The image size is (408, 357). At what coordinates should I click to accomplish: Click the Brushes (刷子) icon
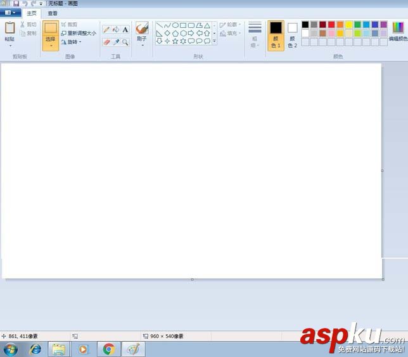click(x=142, y=28)
